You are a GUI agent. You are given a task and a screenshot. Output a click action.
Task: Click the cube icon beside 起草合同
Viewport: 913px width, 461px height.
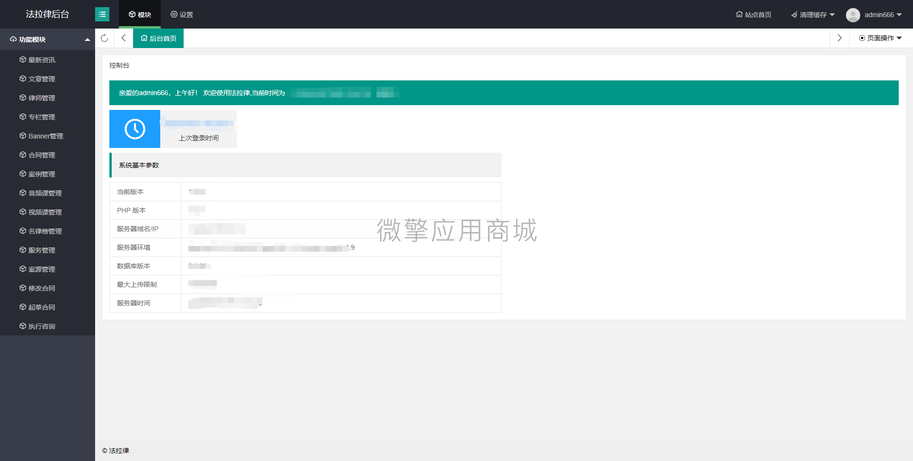(x=23, y=307)
